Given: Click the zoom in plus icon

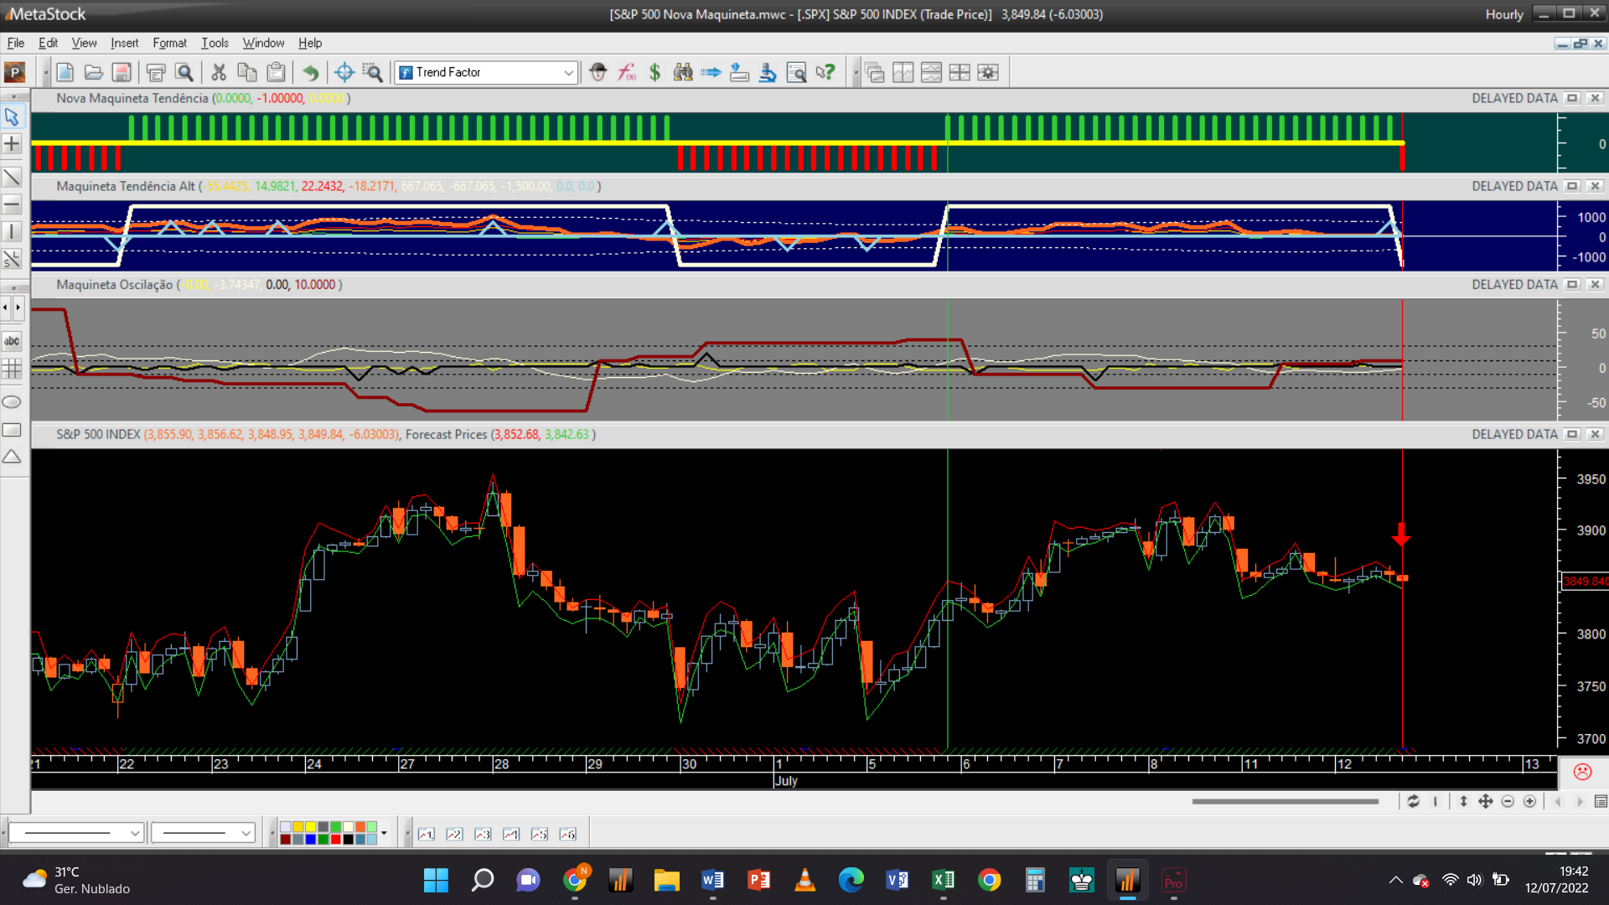Looking at the screenshot, I should [x=1529, y=802].
